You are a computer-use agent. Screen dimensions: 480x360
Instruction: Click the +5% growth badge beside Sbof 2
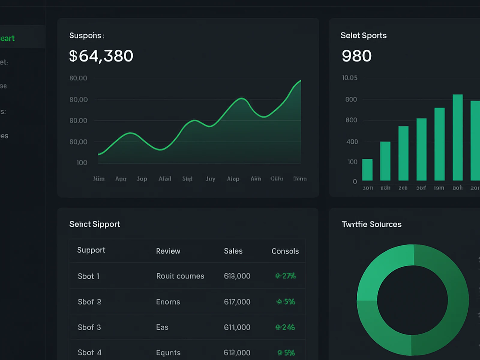(285, 302)
